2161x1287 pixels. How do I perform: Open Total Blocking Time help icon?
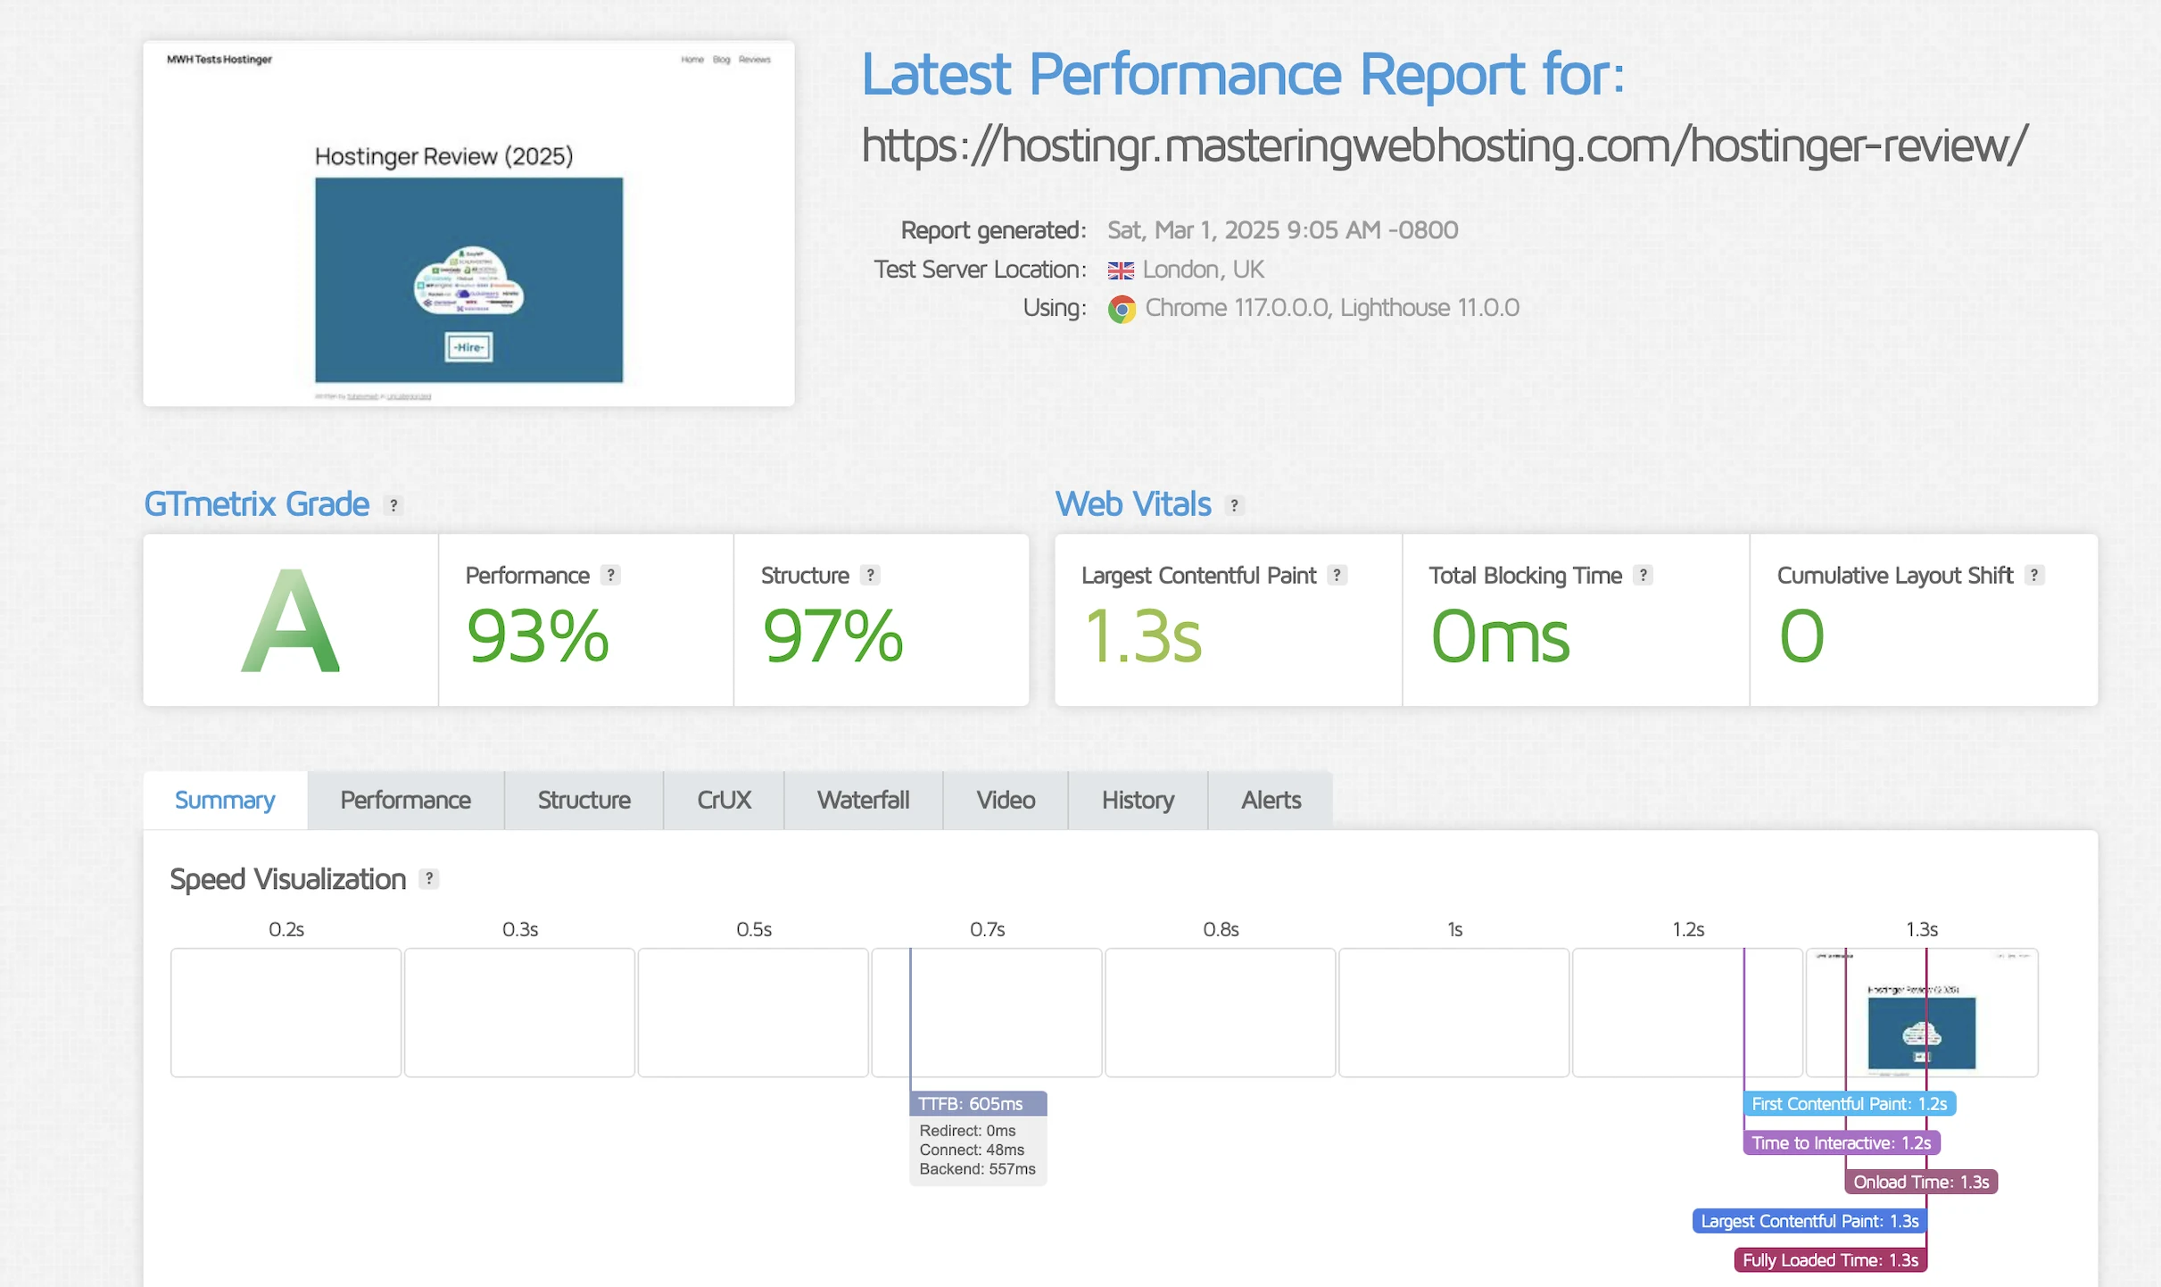1643,576
